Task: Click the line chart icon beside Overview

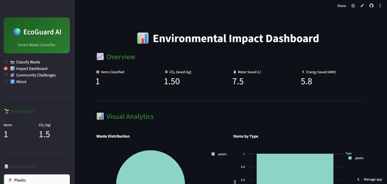Action: point(100,57)
